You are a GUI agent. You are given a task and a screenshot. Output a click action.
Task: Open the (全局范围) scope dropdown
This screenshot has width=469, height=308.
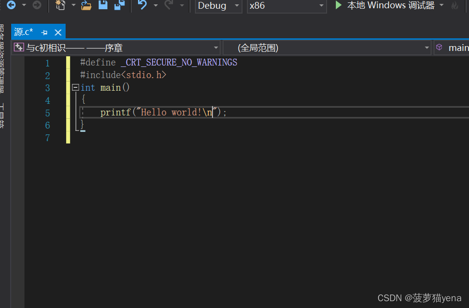point(327,48)
